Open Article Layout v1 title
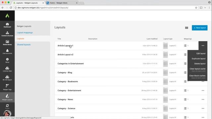 tap(65, 46)
